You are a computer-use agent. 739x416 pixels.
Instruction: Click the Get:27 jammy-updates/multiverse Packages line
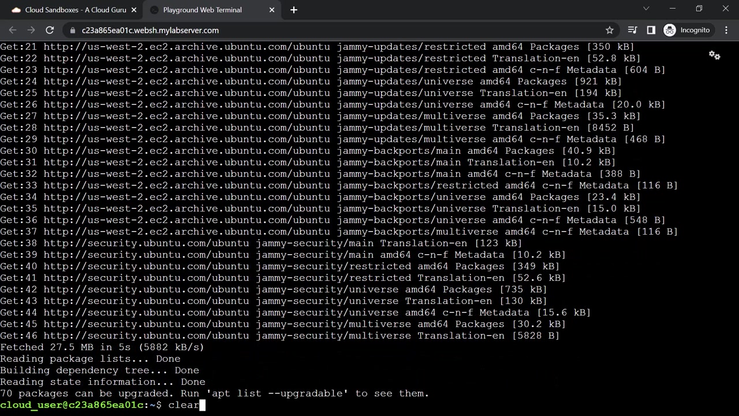coord(320,116)
